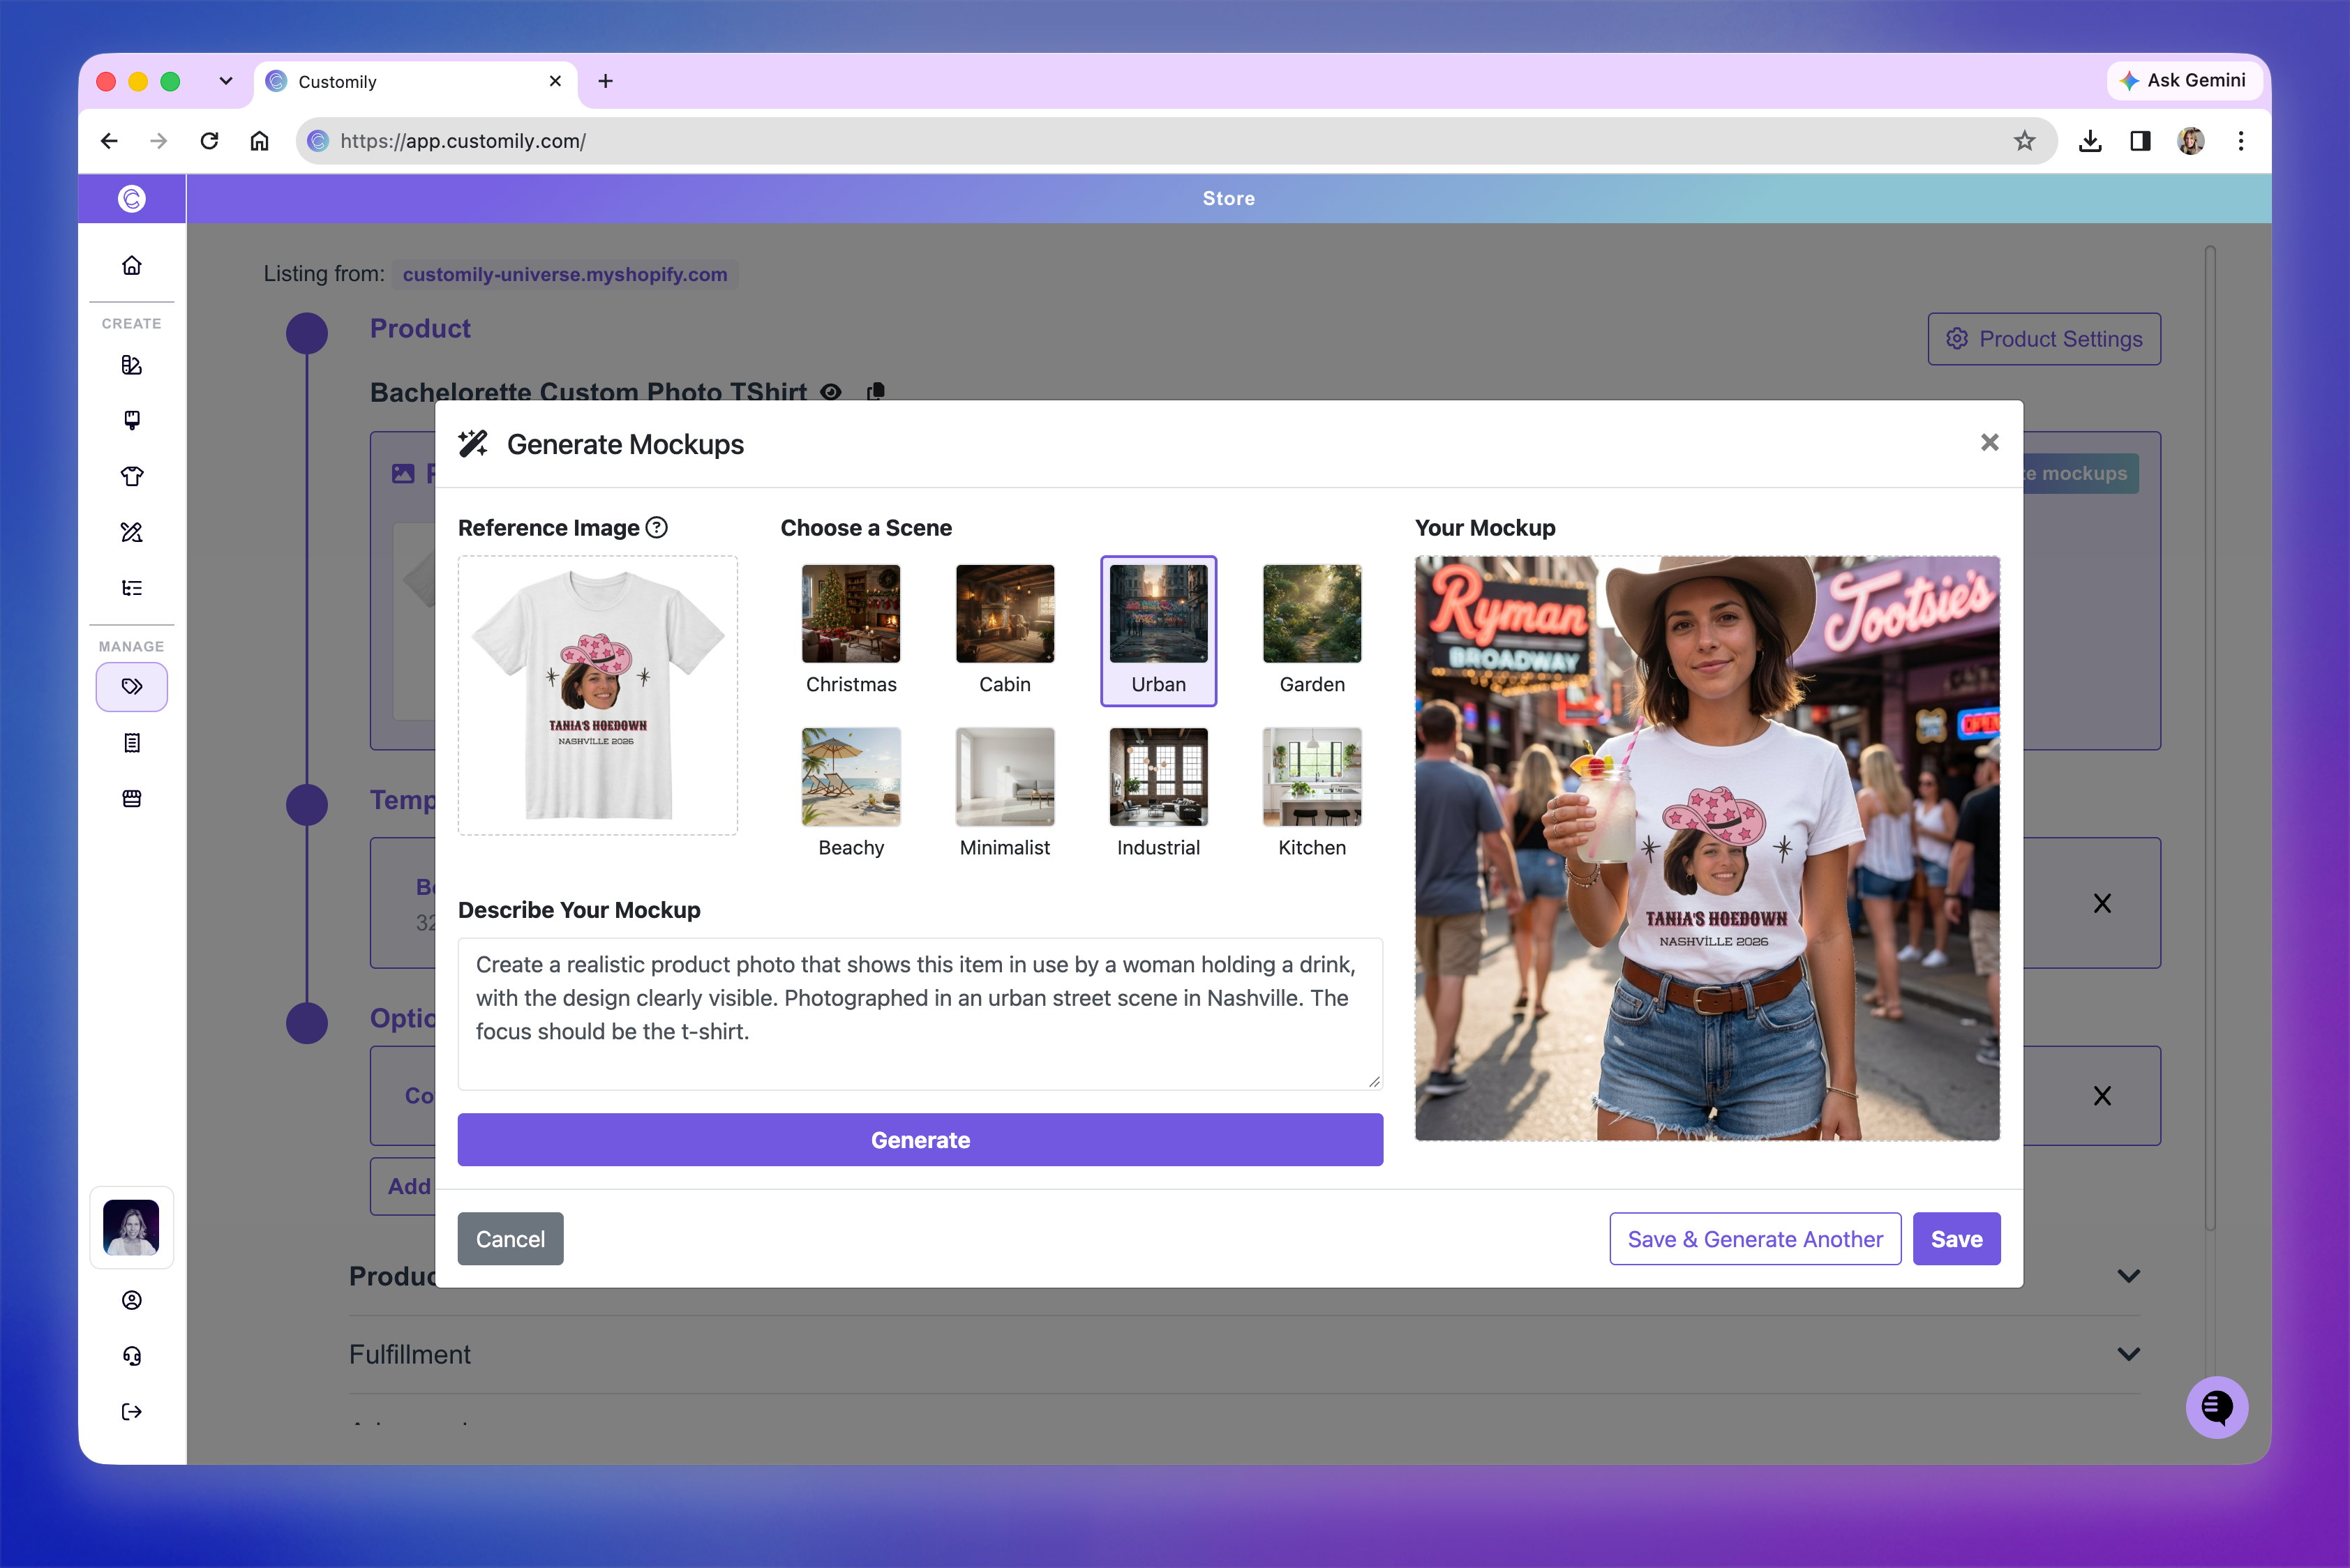Select the tags icon under Manage

(131, 687)
